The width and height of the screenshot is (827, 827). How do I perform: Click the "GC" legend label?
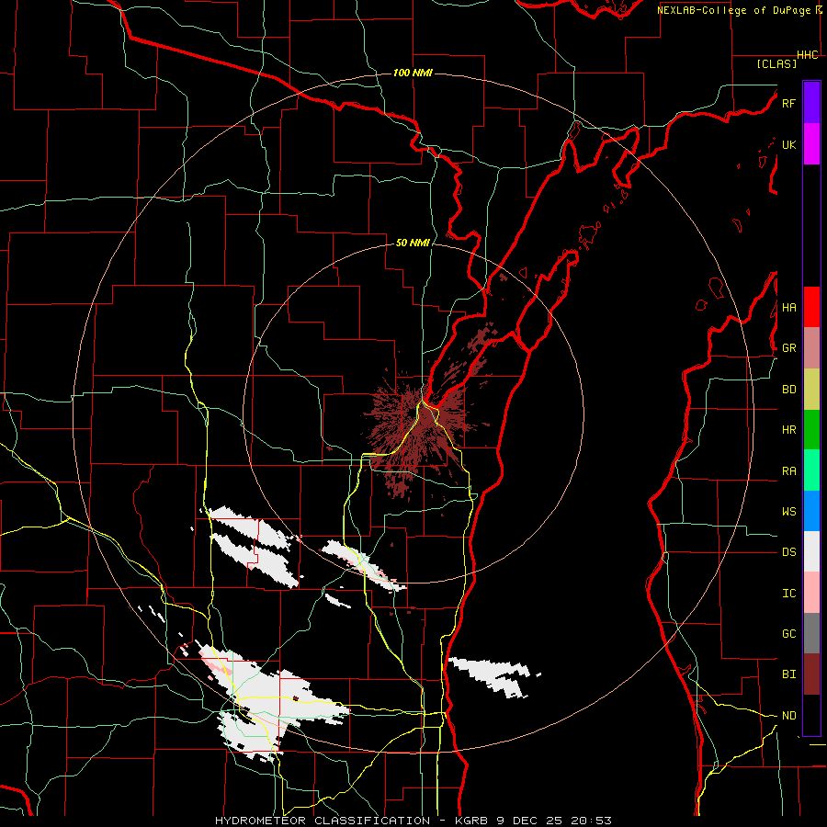pyautogui.click(x=788, y=634)
